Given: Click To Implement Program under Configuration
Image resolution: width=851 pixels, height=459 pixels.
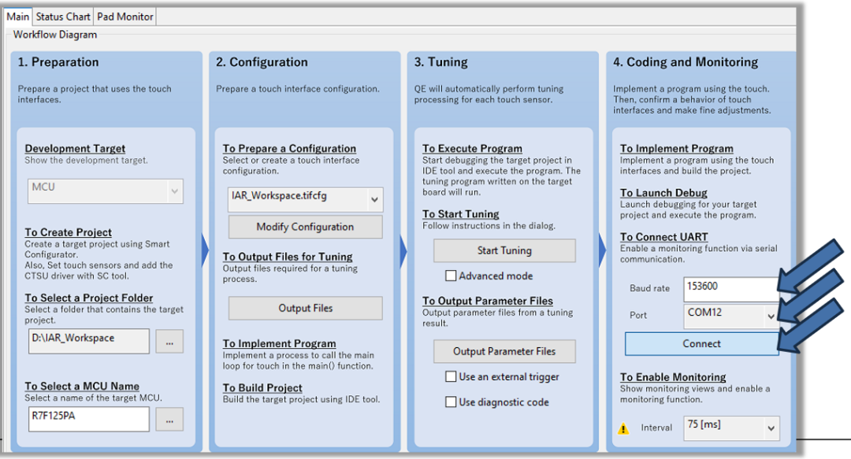Looking at the screenshot, I should click(x=280, y=343).
